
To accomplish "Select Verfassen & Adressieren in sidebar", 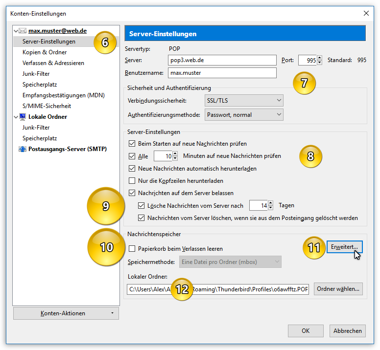I will click(53, 63).
